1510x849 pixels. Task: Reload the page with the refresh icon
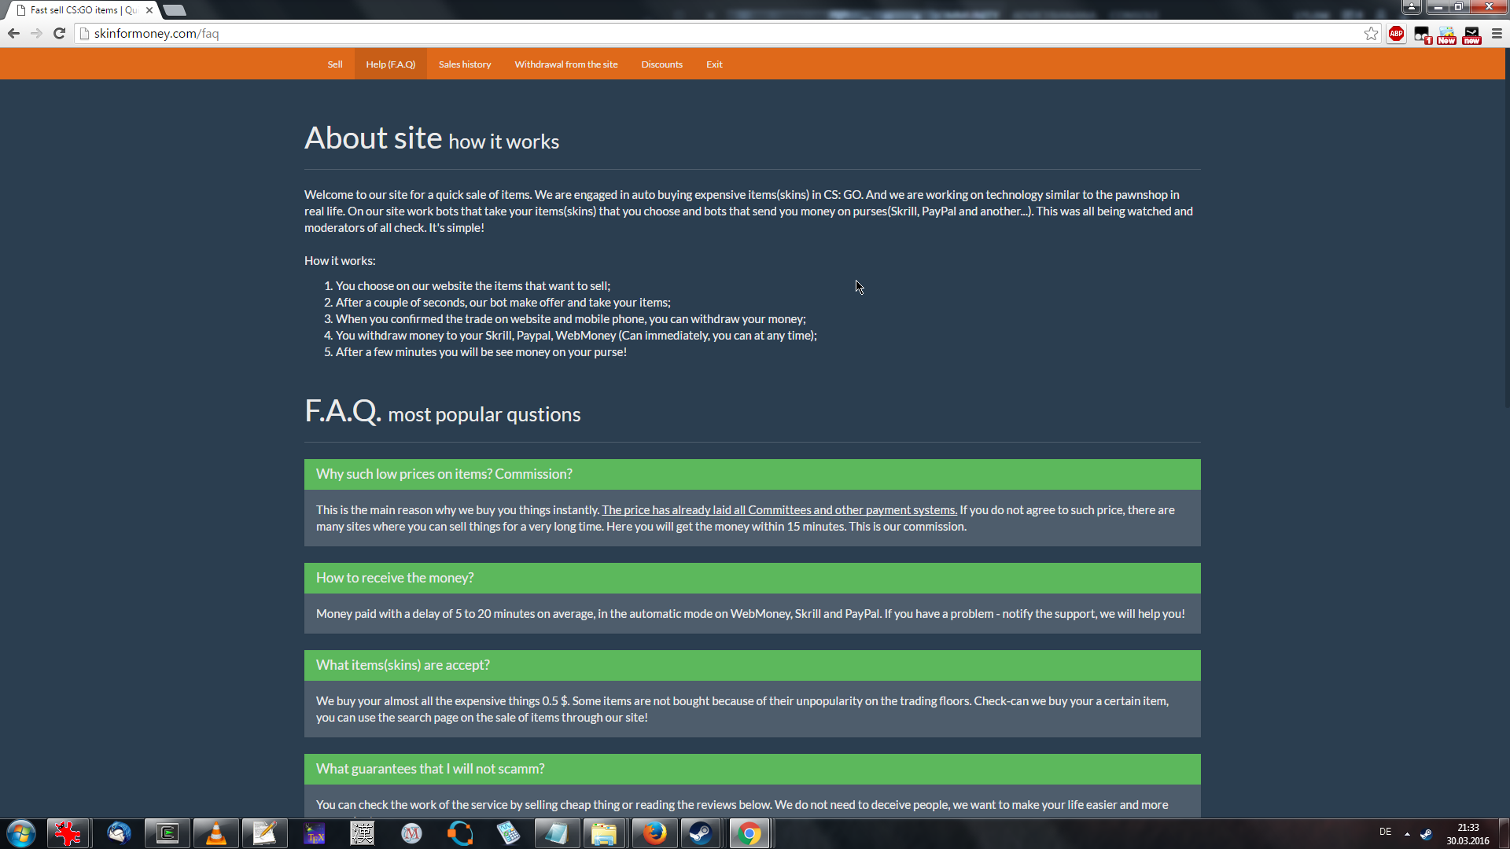[x=59, y=34]
